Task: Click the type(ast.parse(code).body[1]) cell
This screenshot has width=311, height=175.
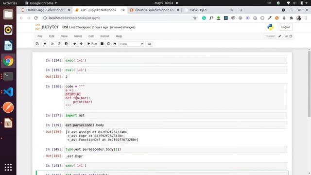Action: click(x=175, y=149)
